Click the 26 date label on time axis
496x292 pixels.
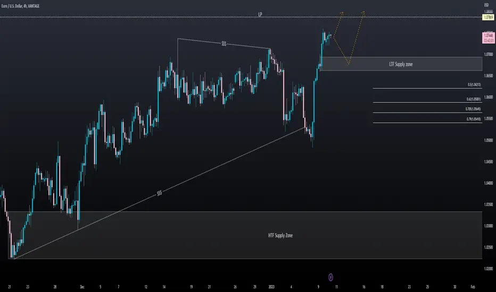pyautogui.click(x=235, y=287)
